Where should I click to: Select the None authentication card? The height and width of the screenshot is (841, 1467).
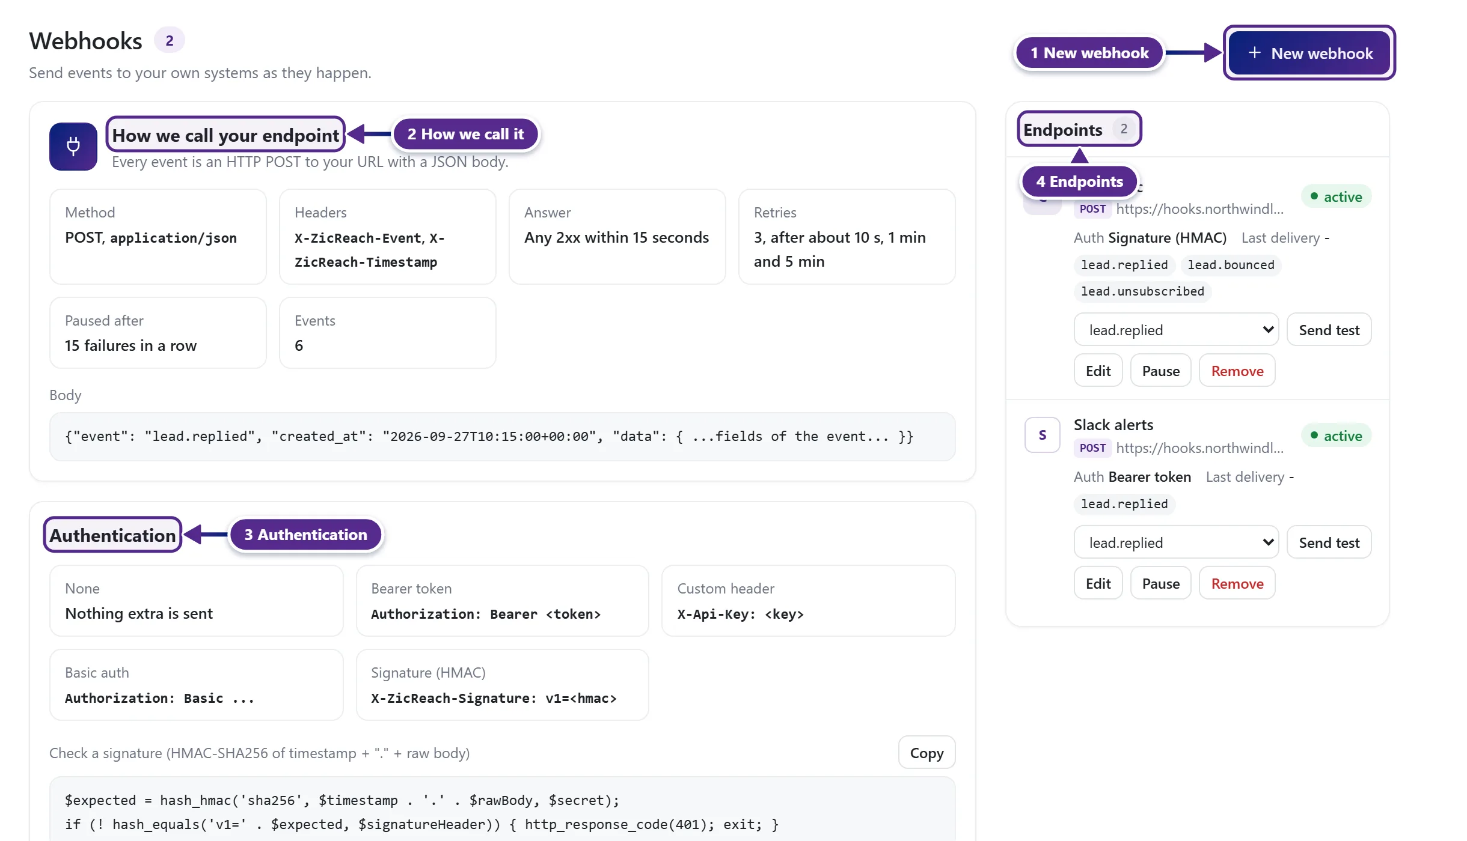pyautogui.click(x=197, y=601)
